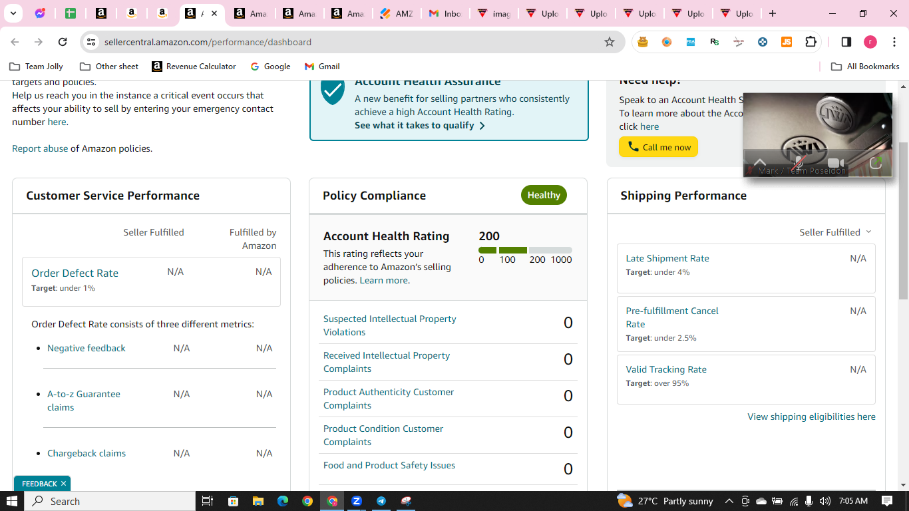This screenshot has height=511, width=909.
Task: Open the Google bookmark
Action: (x=271, y=67)
